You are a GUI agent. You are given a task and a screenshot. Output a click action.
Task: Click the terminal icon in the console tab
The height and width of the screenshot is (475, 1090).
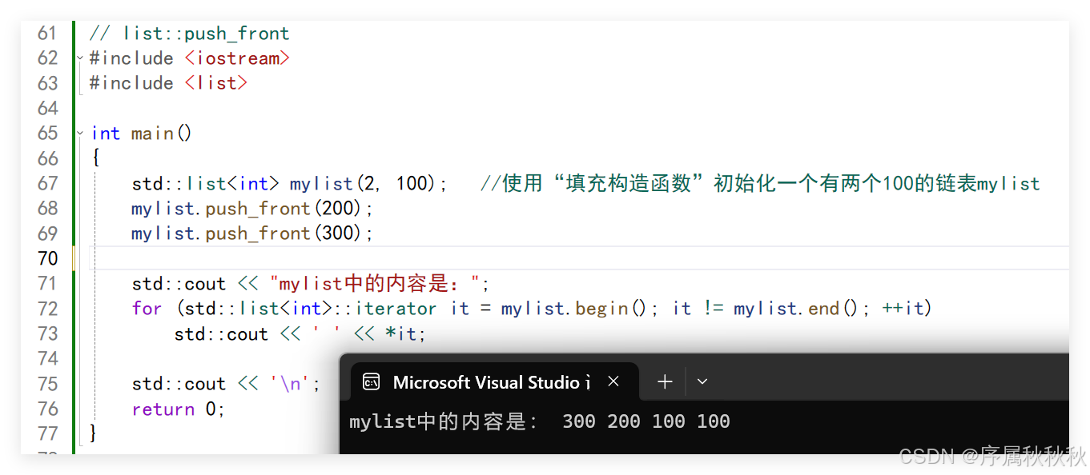[x=371, y=382]
